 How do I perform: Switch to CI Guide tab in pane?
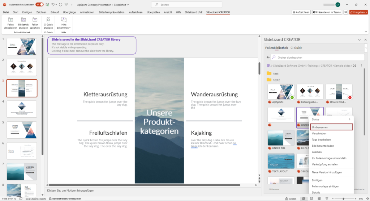[296, 48]
